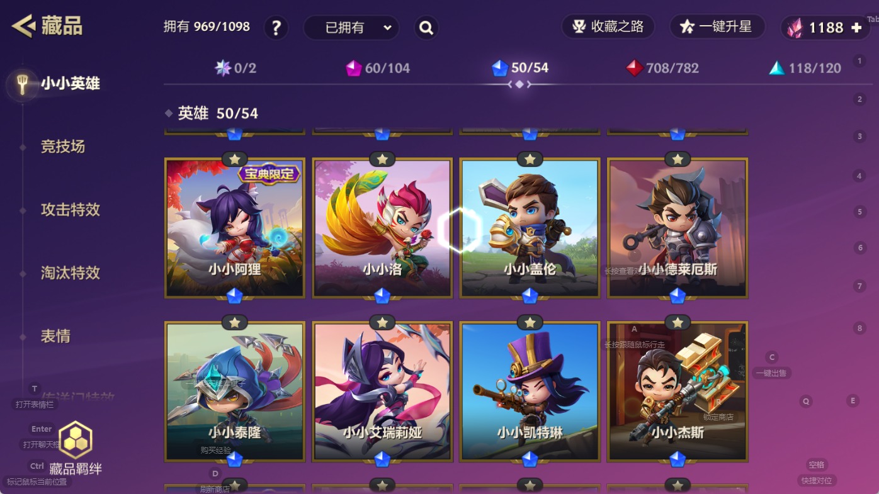This screenshot has height=494, width=879.
Task: Select the 小小阿狸 hero card
Action: pyautogui.click(x=235, y=228)
